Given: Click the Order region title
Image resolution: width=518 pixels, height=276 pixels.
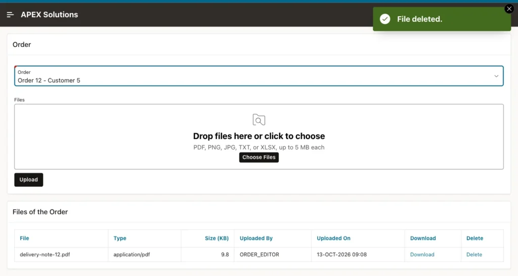Looking at the screenshot, I should 22,44.
